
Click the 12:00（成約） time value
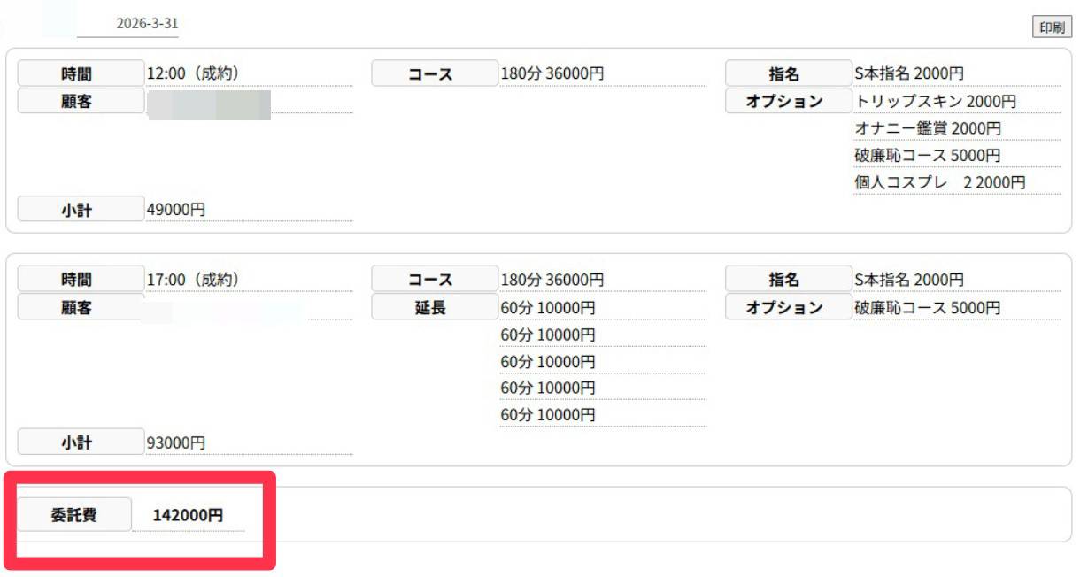(x=192, y=73)
